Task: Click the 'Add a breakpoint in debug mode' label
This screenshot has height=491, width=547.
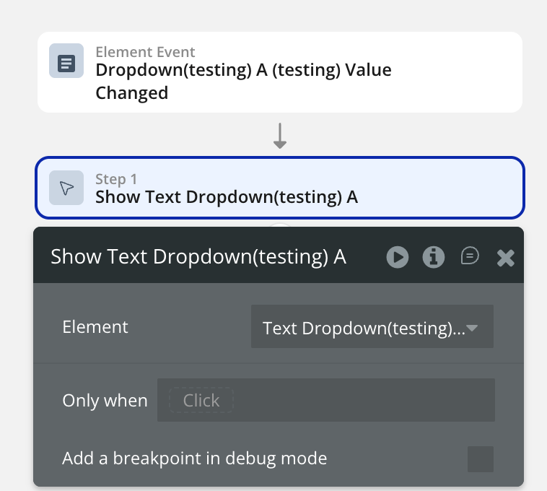Action: coord(195,458)
